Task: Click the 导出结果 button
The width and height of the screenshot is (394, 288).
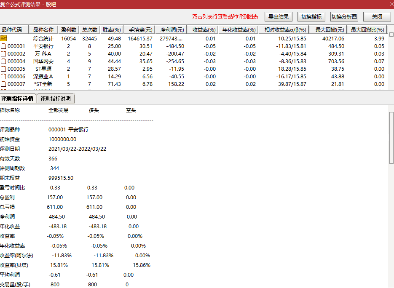Action: (279, 17)
